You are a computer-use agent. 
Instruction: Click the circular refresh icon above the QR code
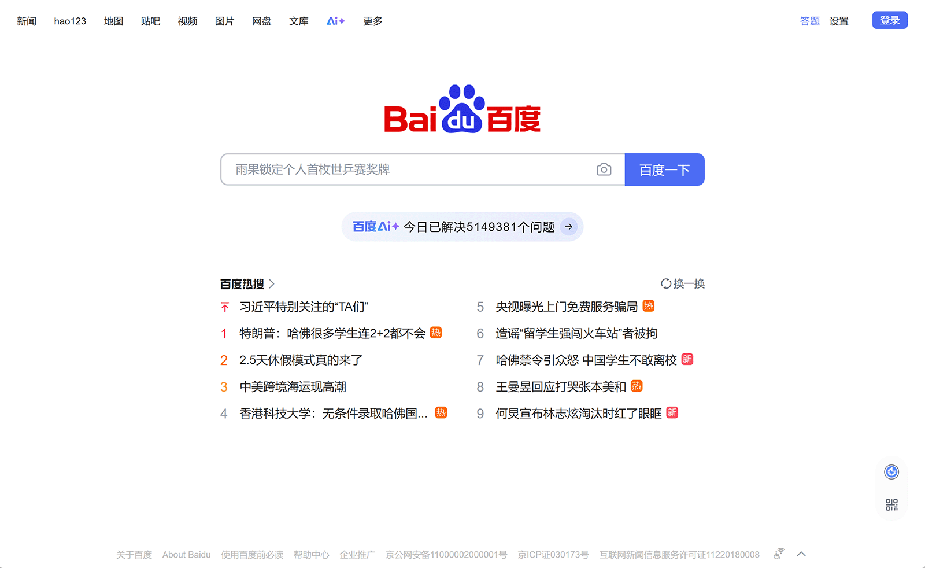892,472
